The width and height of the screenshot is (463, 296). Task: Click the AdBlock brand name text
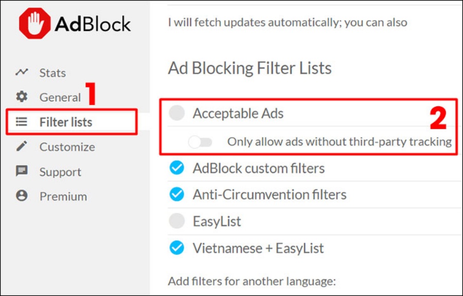(x=93, y=24)
